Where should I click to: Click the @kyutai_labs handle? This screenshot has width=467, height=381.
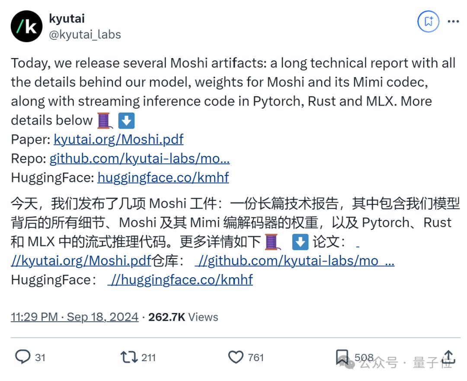click(x=85, y=35)
